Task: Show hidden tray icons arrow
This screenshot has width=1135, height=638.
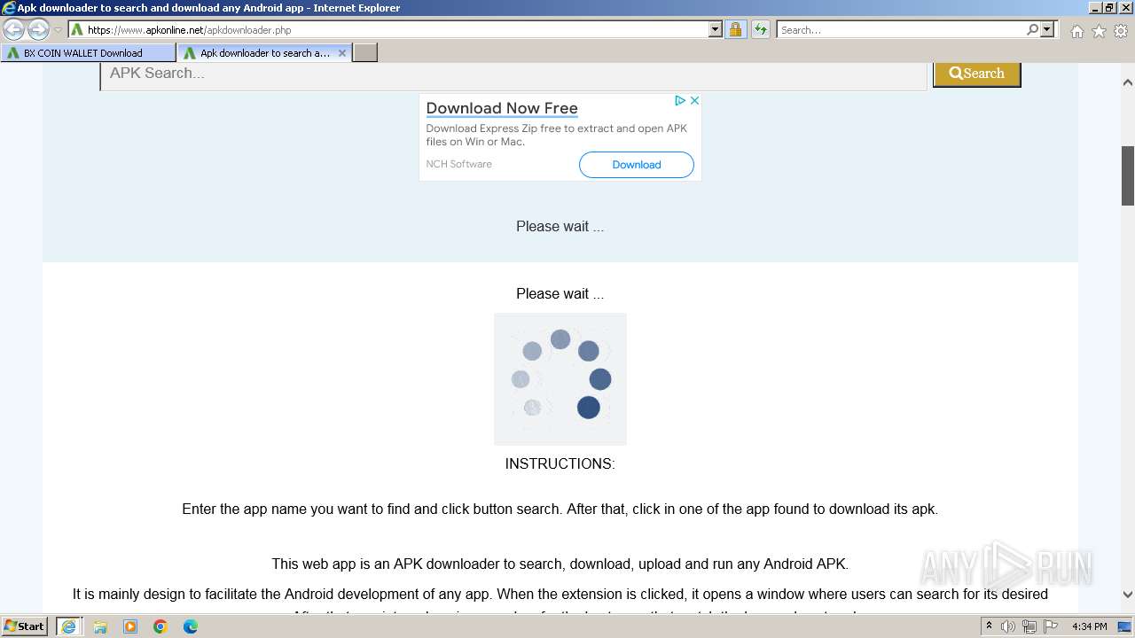Action: (989, 626)
